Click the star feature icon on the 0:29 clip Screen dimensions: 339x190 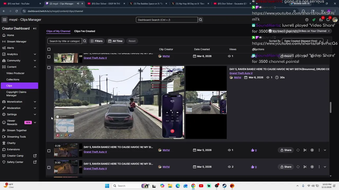coord(312,150)
